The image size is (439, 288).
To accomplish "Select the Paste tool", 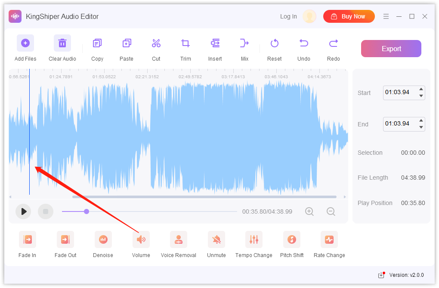I will (127, 43).
